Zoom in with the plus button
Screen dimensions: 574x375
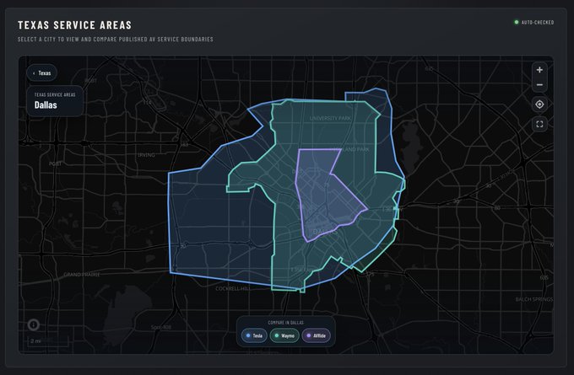[x=539, y=70]
